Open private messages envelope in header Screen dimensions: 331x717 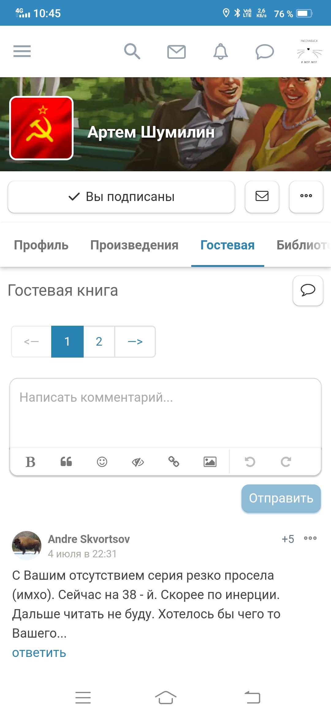176,51
